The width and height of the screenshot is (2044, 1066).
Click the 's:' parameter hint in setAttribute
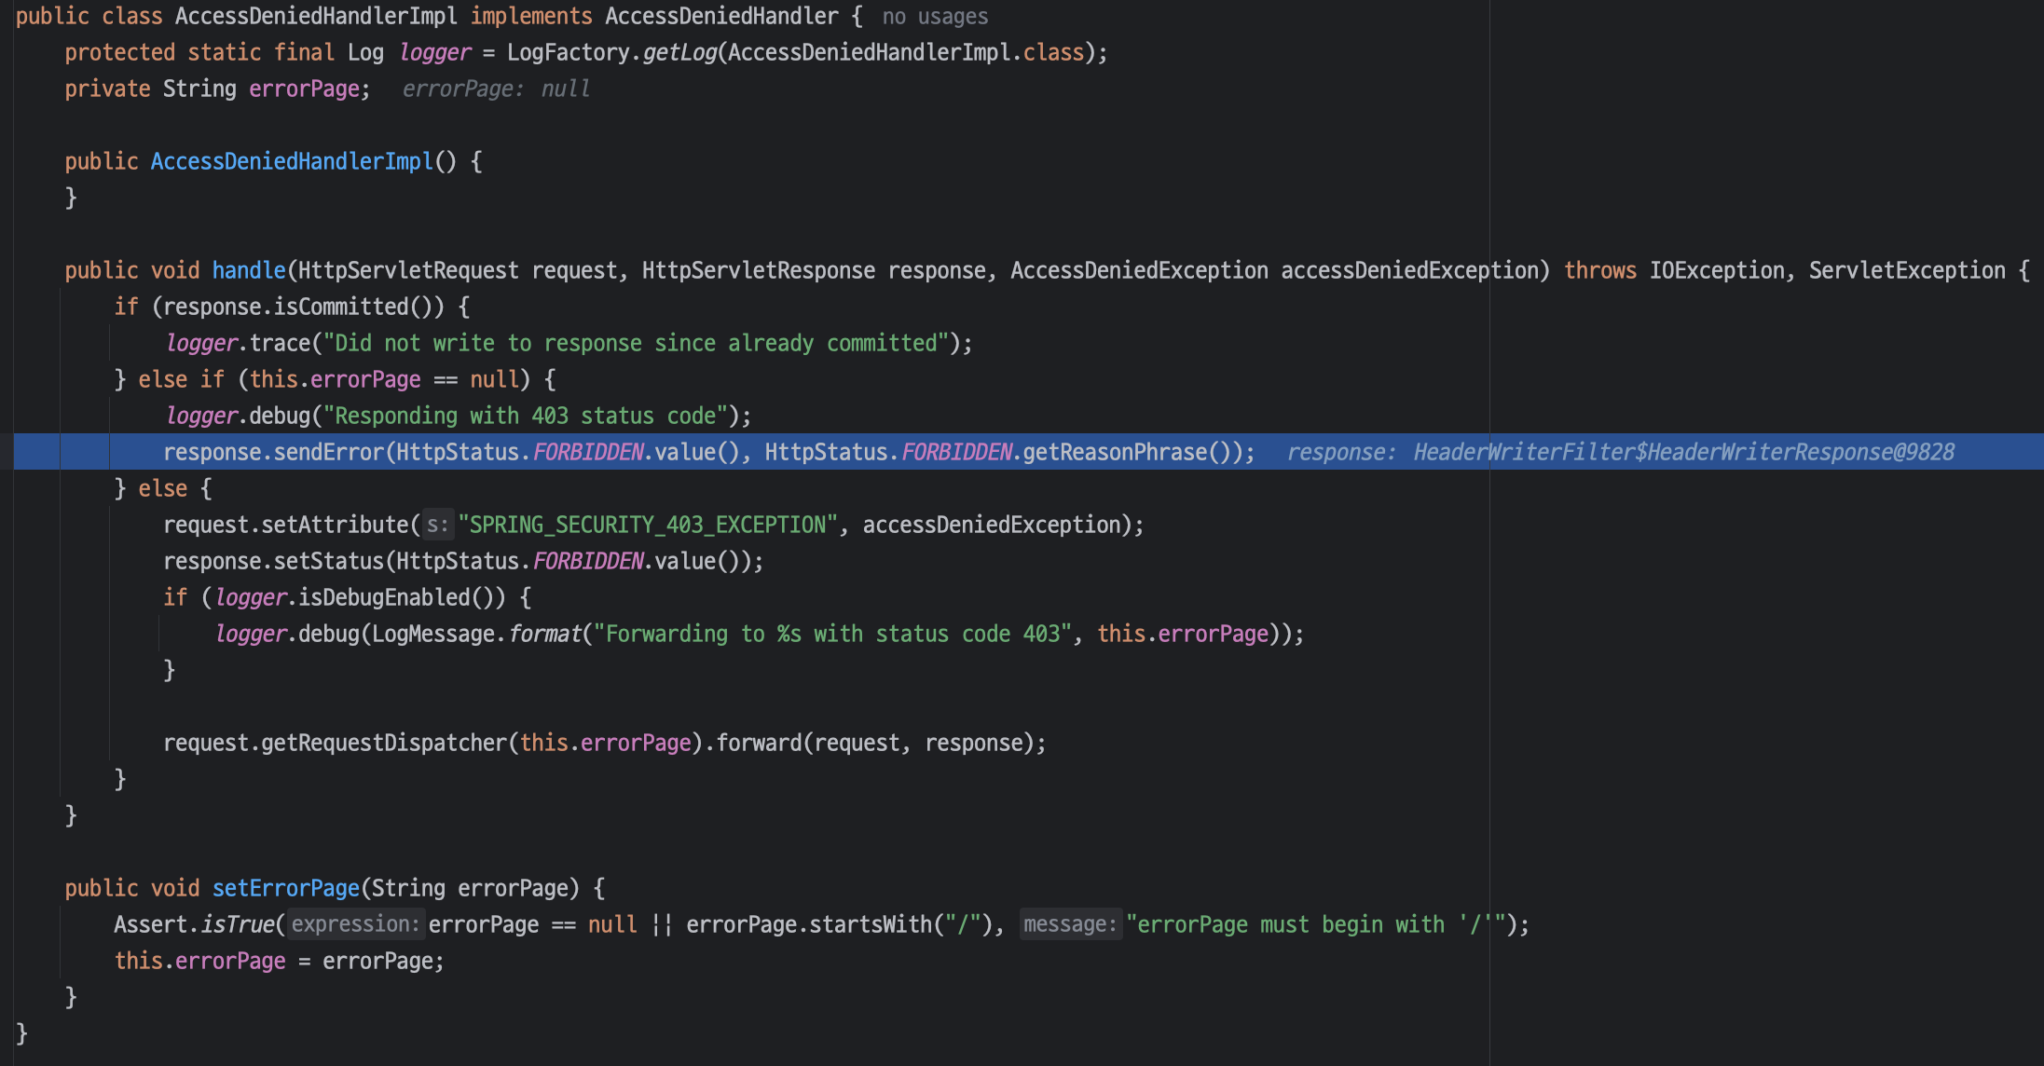pyautogui.click(x=437, y=526)
